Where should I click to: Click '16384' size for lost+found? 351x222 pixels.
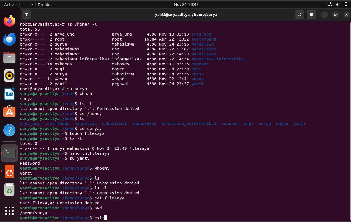tap(150, 39)
